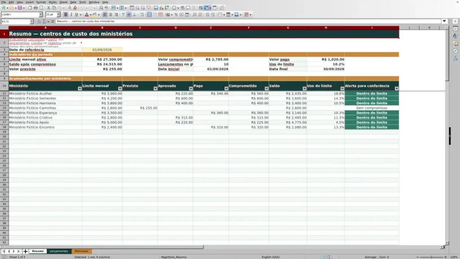Click the formula input line

coord(248,22)
